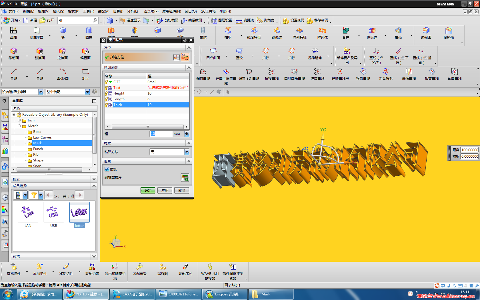
Task: Open the 装配(A) menu
Action: [103, 11]
